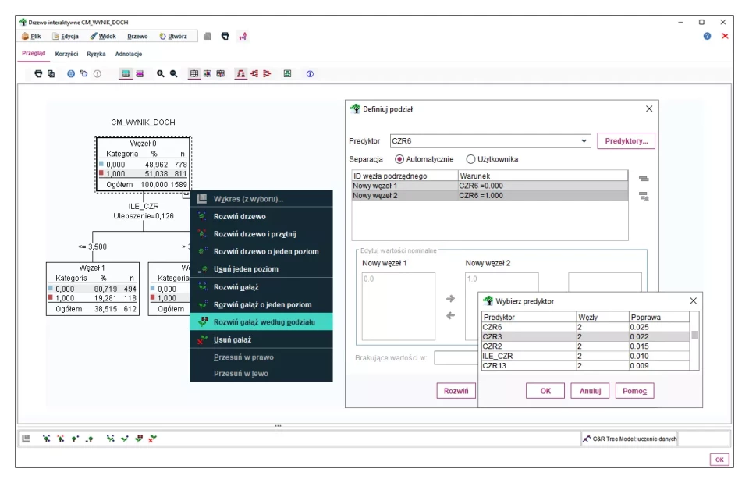Collapse Węzeł 0 using the minus box
The image size is (749, 483).
click(x=186, y=195)
